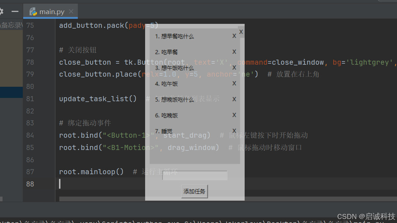The width and height of the screenshot is (397, 223).
Task: Close the memo window with the top-right X
Action: [241, 32]
